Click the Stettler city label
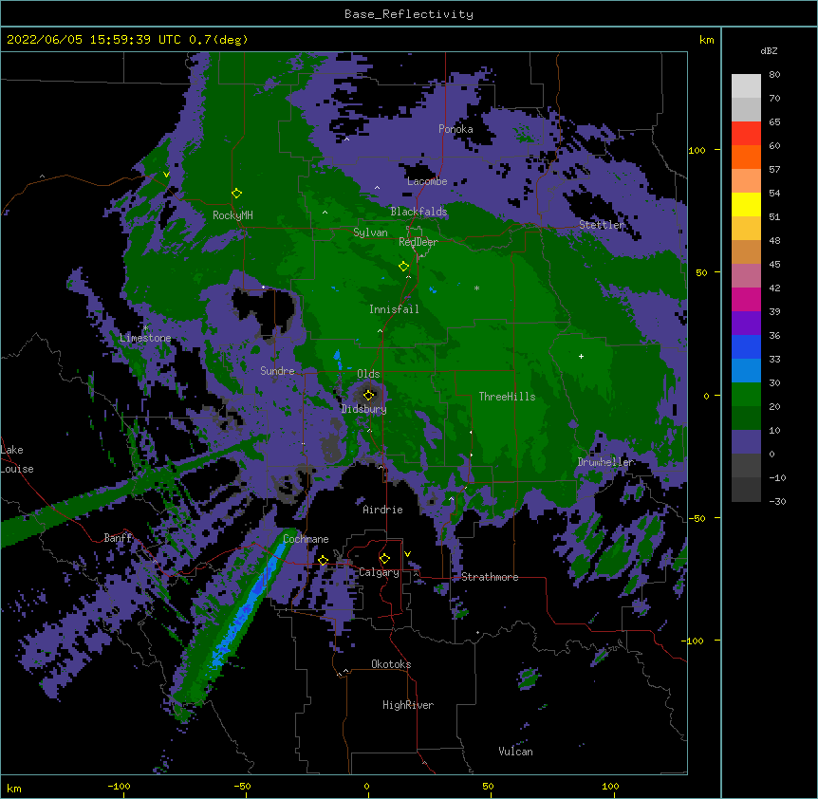 602,225
